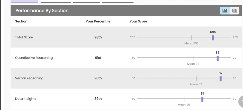Switch to table view icon
The image size is (243, 110).
tap(234, 11)
